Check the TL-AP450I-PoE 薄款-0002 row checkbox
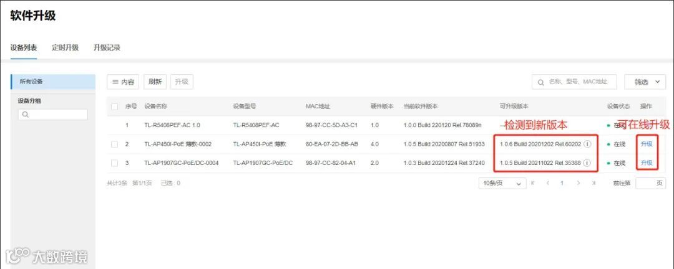 tap(114, 144)
